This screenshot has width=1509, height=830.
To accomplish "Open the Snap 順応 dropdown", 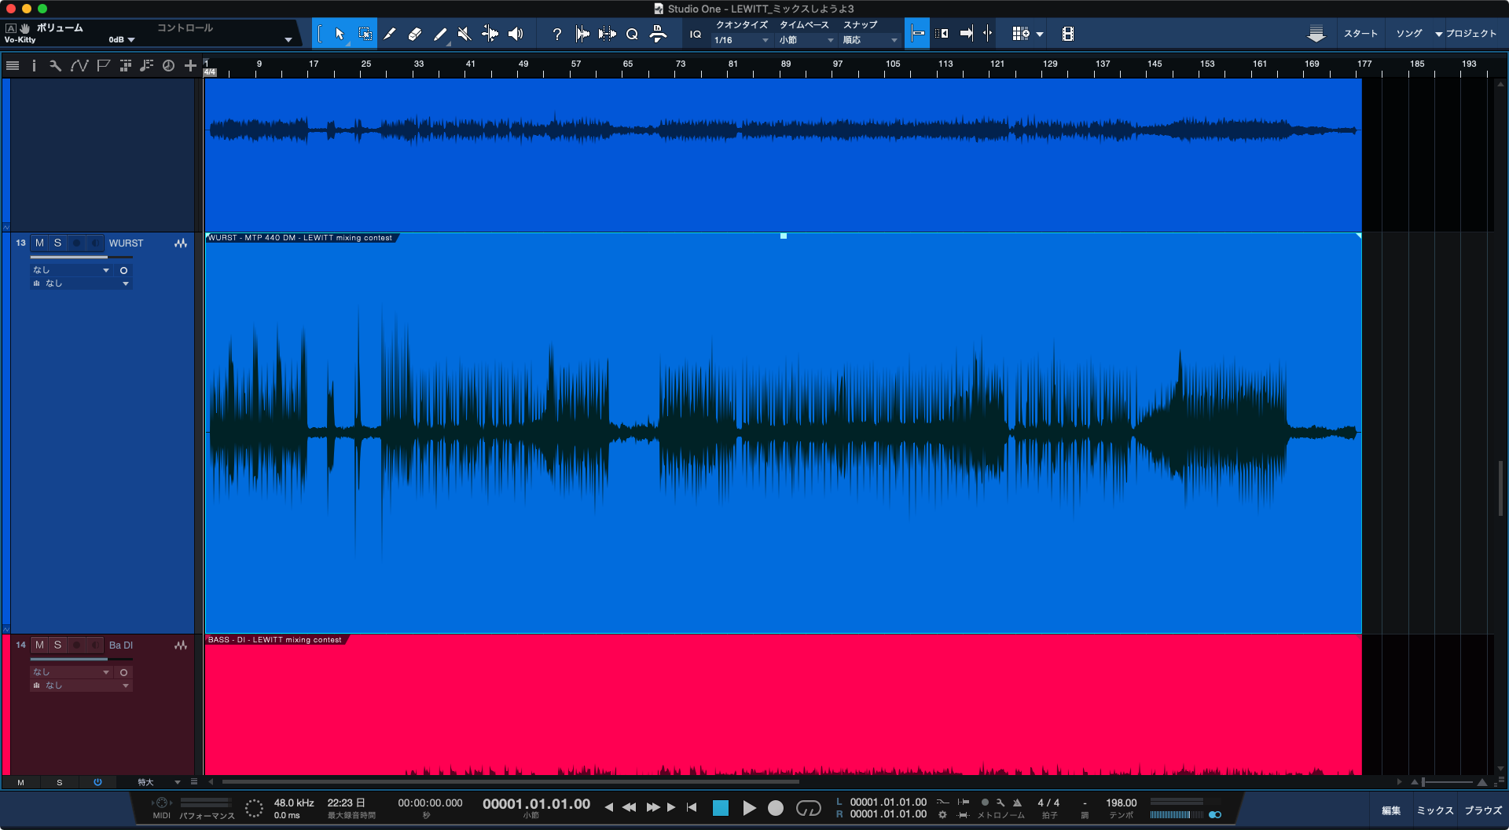I will click(x=870, y=40).
